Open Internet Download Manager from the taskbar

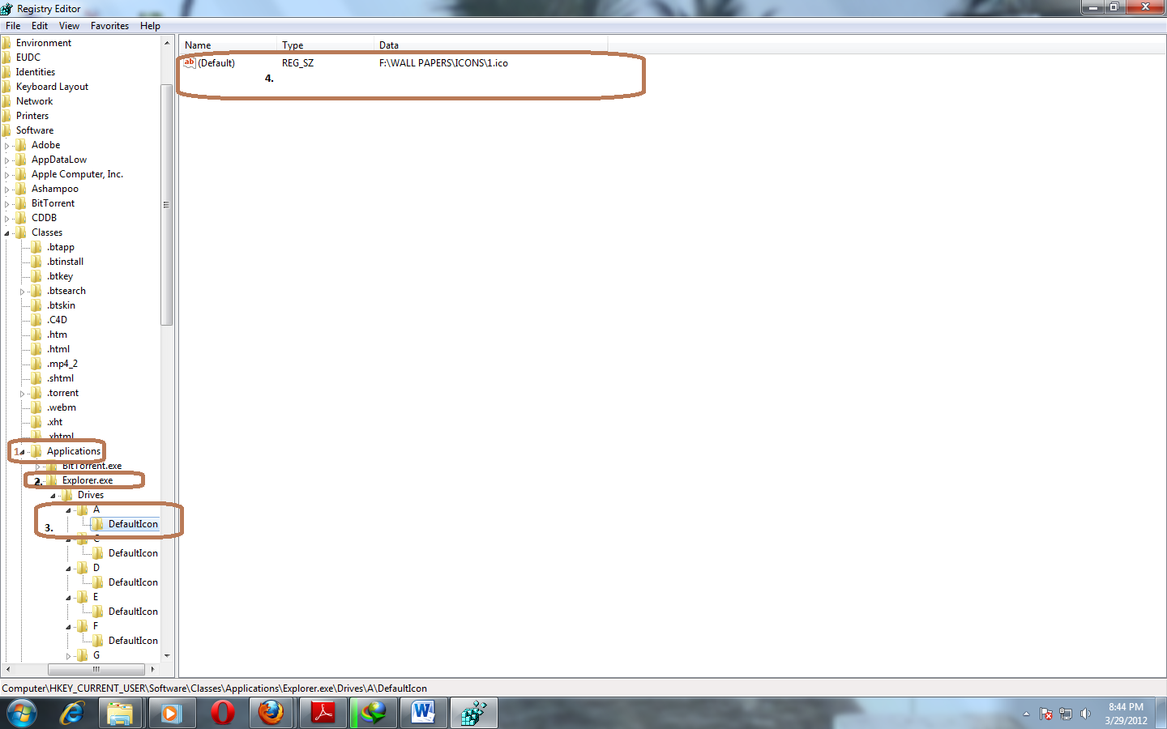coord(373,713)
